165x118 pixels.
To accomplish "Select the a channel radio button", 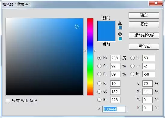I will 132,66.
